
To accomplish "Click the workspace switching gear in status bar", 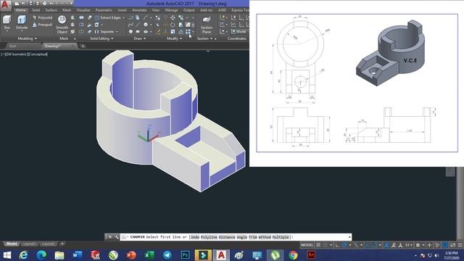I will [x=418, y=245].
